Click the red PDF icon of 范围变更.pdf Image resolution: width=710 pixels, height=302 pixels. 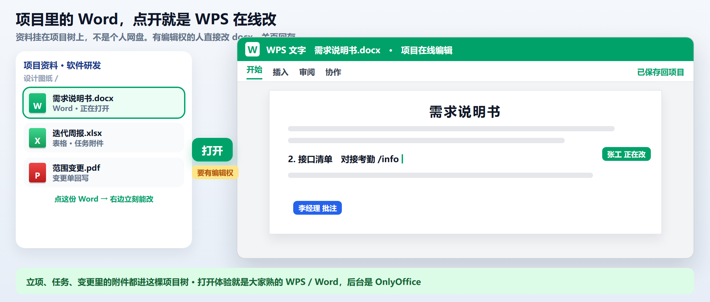click(37, 173)
